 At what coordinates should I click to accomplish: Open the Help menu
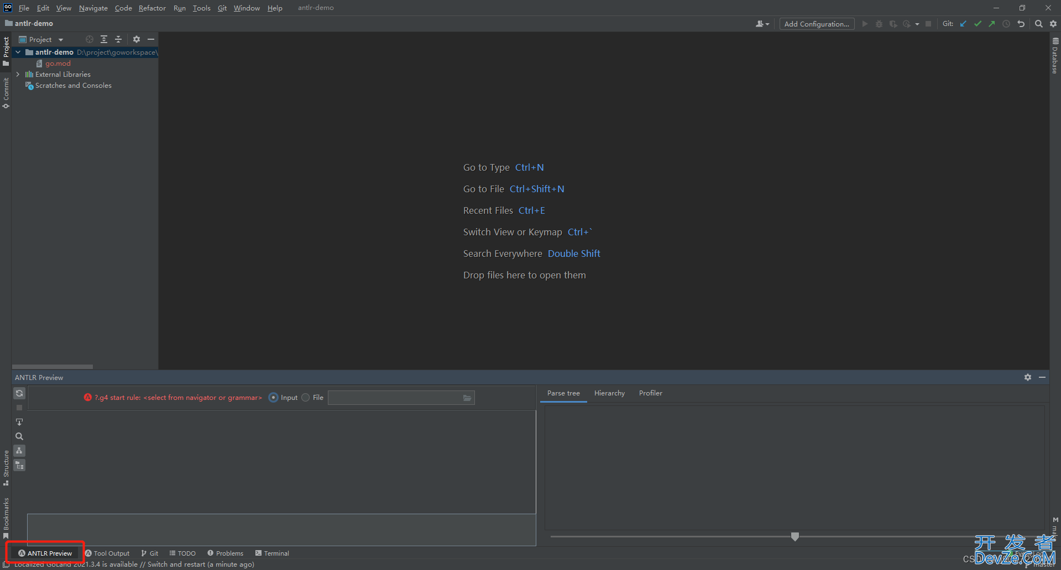coord(275,8)
